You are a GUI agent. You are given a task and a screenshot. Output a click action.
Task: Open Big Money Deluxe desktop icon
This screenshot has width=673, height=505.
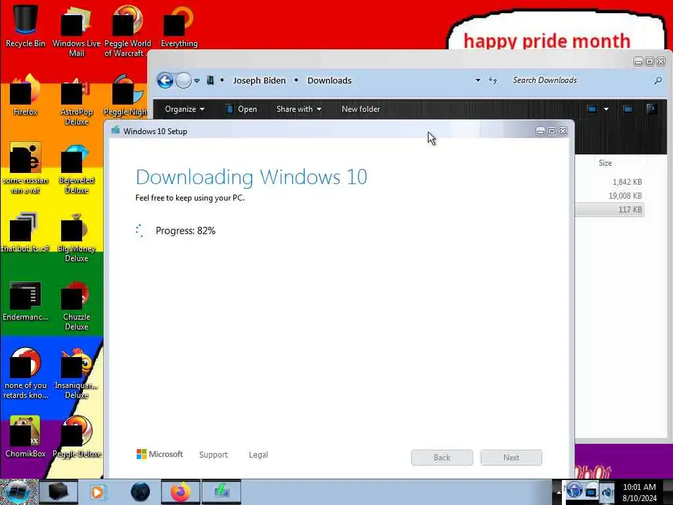(76, 236)
